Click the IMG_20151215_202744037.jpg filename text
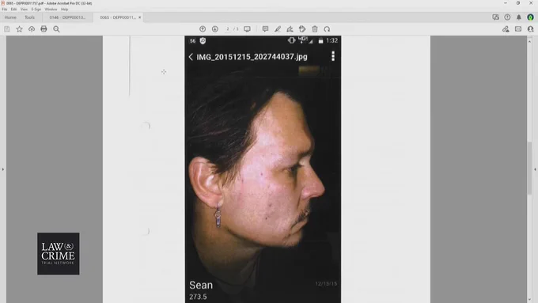The width and height of the screenshot is (538, 303). 252,57
